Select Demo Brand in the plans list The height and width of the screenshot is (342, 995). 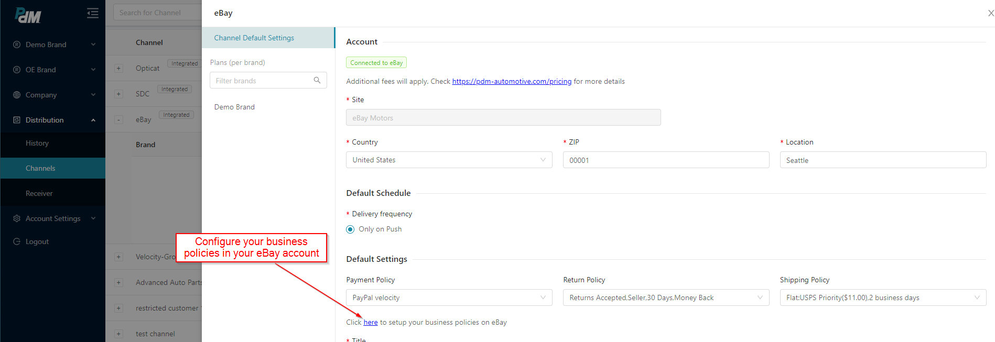tap(234, 107)
